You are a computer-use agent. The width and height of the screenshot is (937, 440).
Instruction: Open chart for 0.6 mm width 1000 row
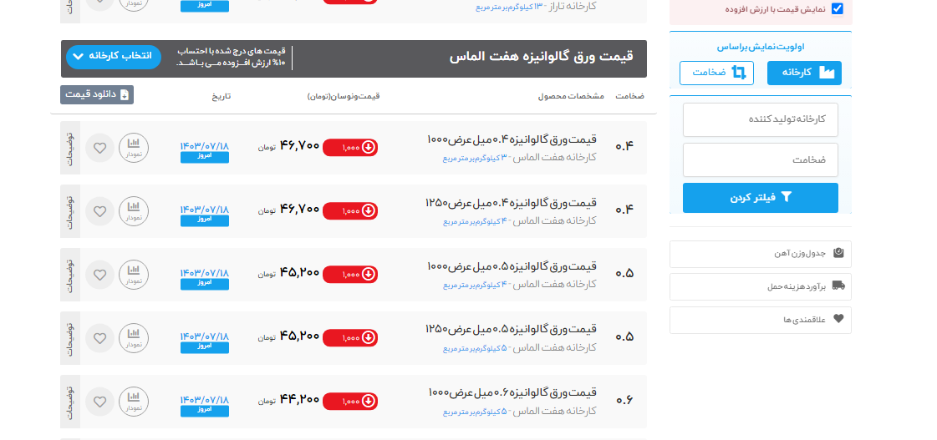click(133, 402)
